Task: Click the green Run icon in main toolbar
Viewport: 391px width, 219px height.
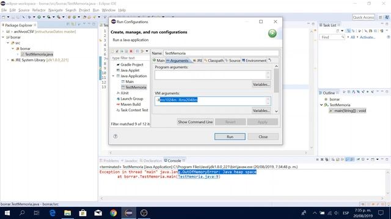Action: [x=39, y=17]
